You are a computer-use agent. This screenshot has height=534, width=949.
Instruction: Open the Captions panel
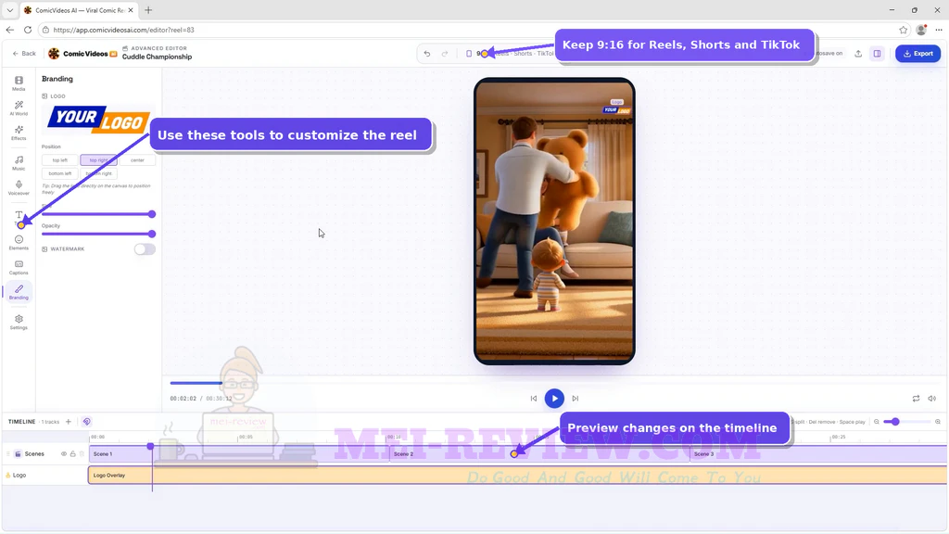point(19,268)
